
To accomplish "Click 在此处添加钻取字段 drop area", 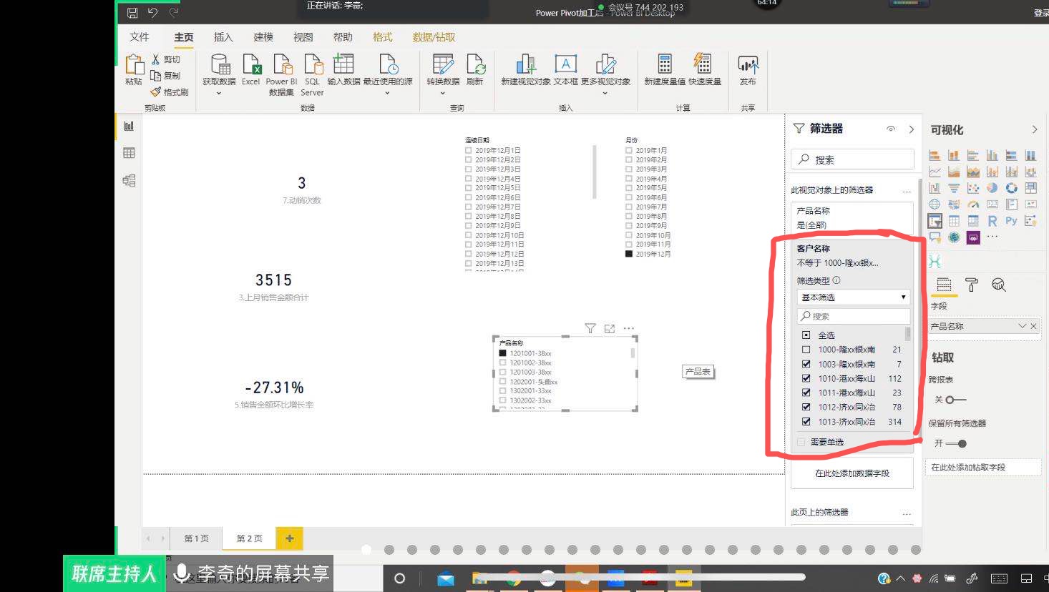I will tap(985, 467).
